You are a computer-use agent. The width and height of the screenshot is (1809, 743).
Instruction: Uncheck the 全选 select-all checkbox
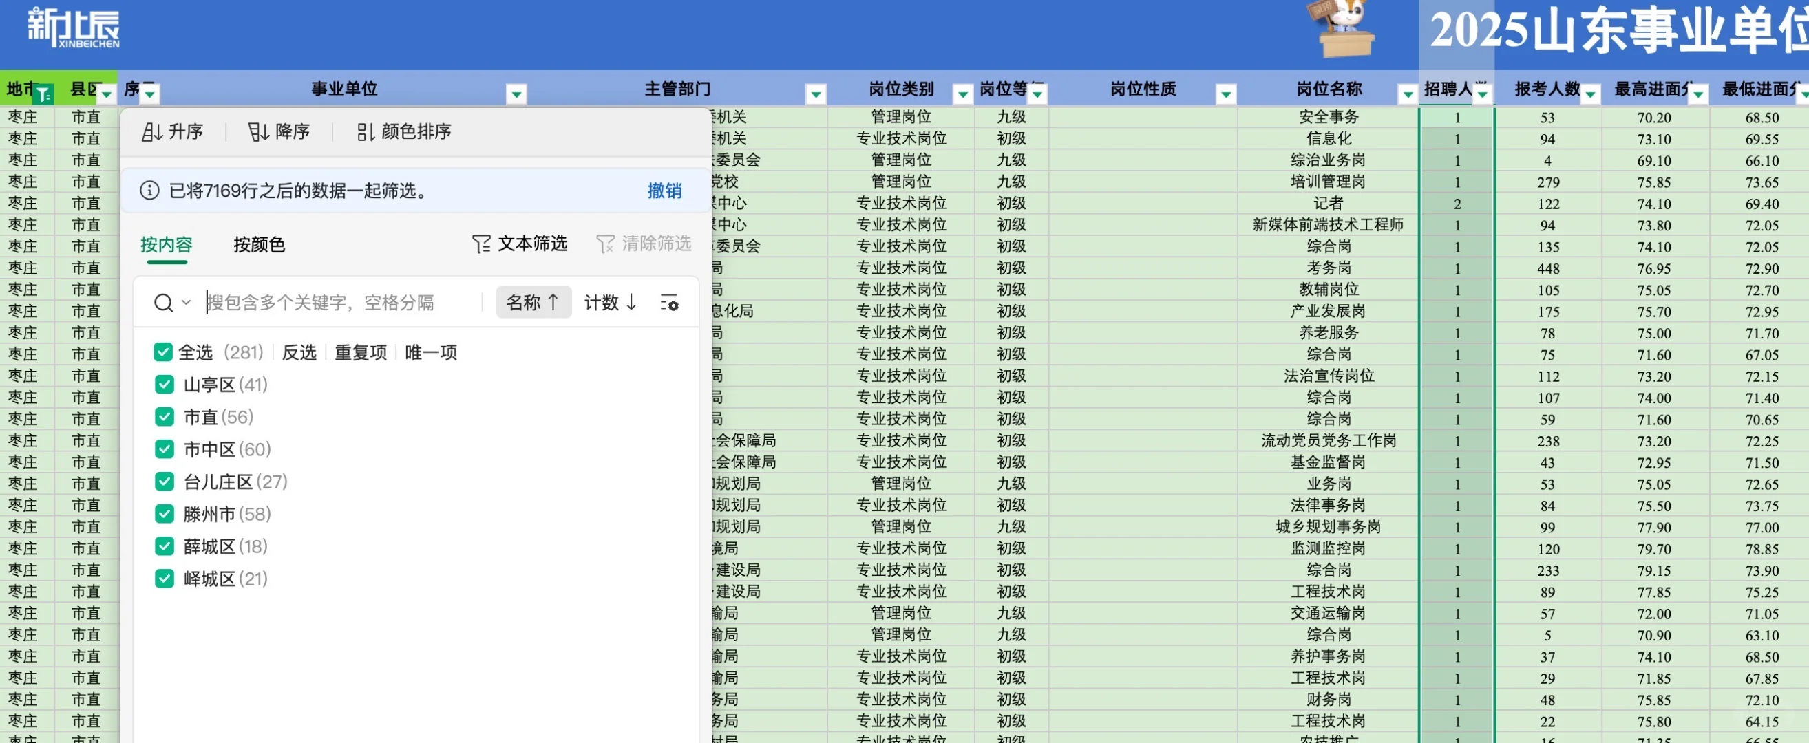163,352
